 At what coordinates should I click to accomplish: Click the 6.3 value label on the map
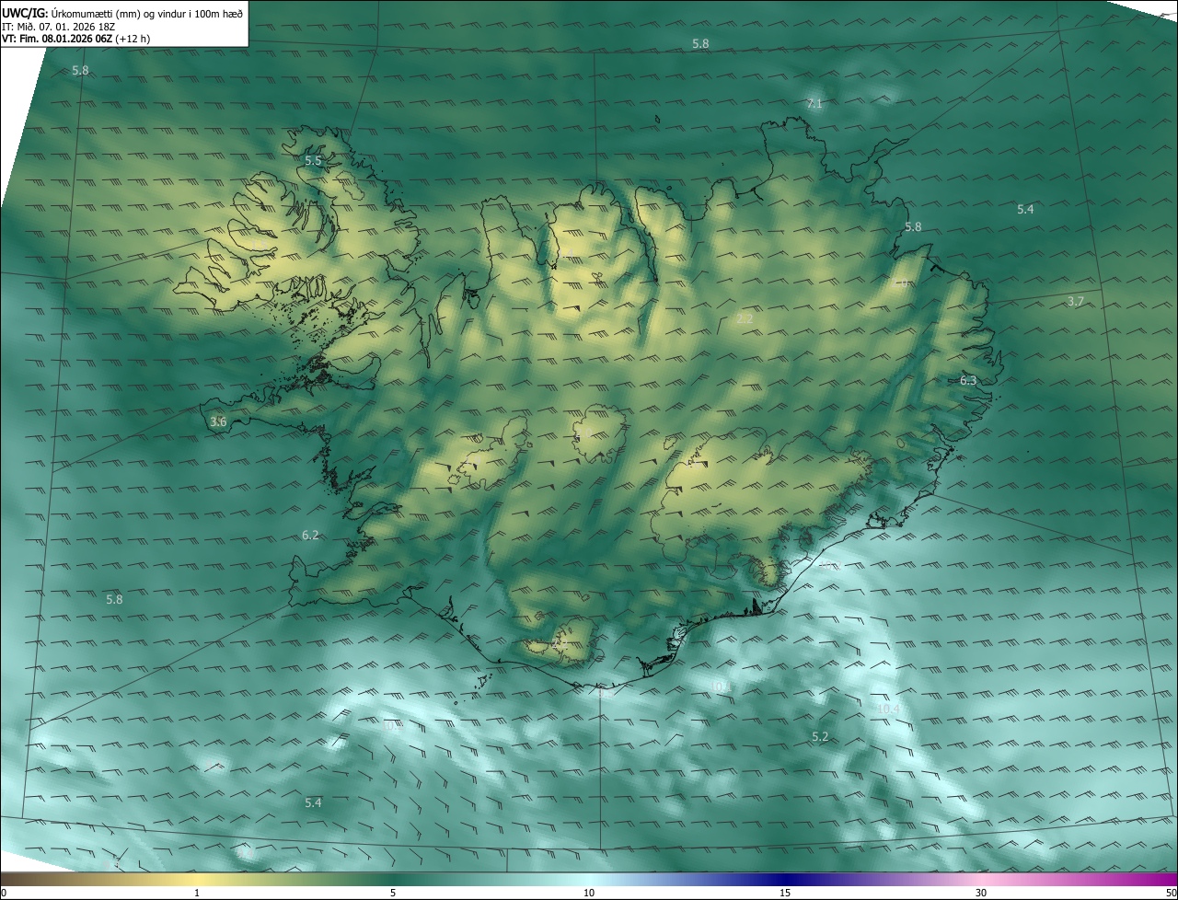pyautogui.click(x=968, y=380)
